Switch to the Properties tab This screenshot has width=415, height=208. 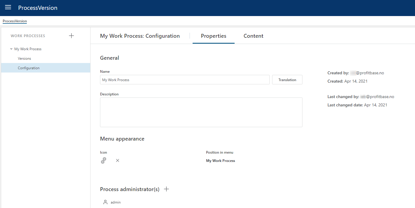click(x=213, y=36)
